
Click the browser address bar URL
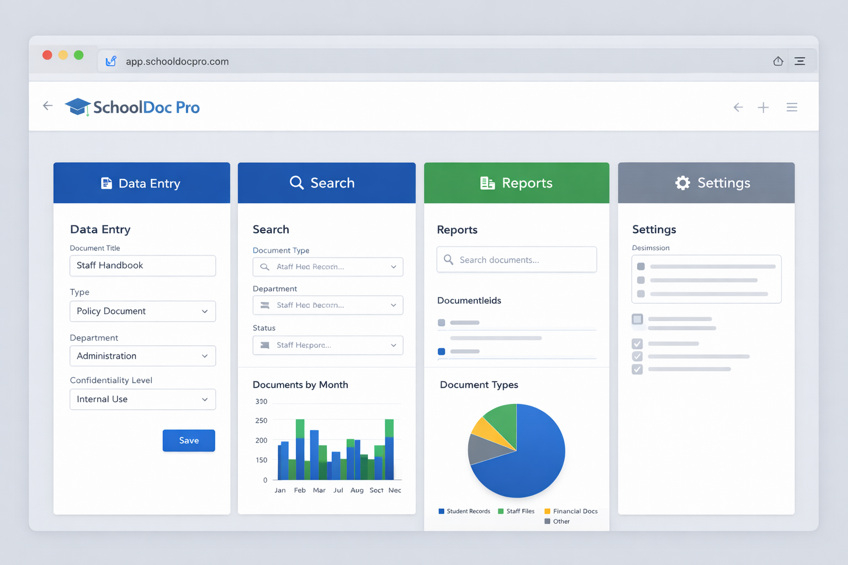(x=177, y=61)
